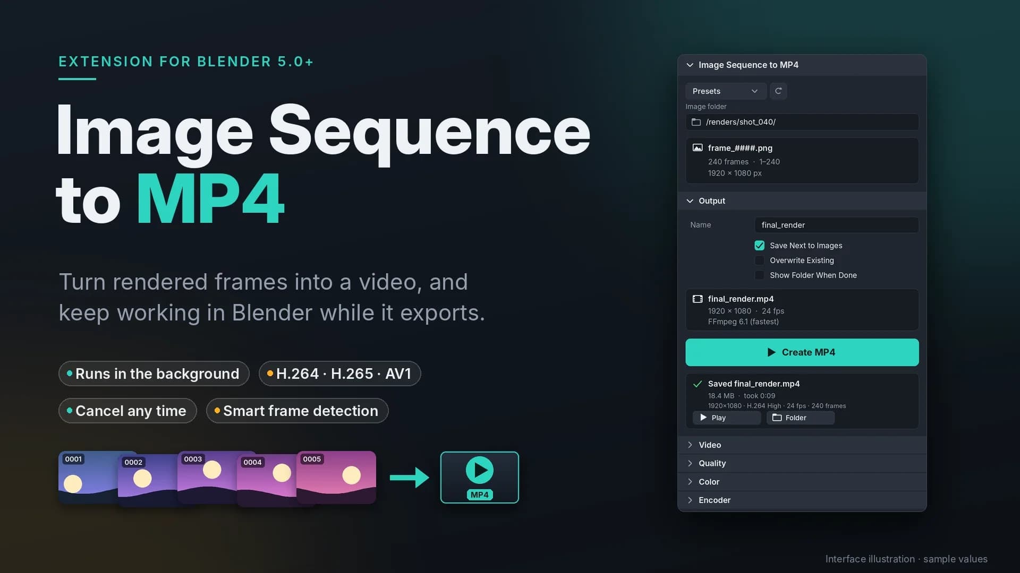
Task: Select the frame thumbnail labeled 0004
Action: tap(267, 480)
